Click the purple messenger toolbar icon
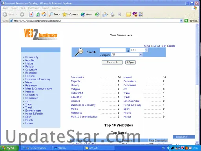 (135, 14)
